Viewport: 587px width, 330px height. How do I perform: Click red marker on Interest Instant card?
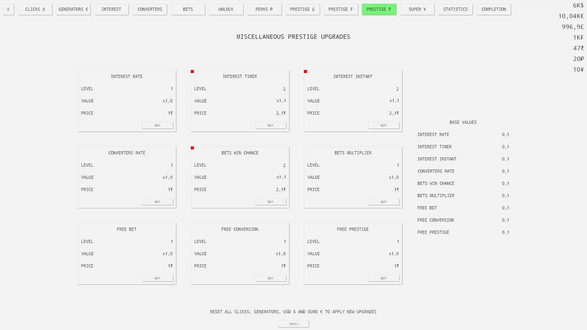(x=305, y=71)
